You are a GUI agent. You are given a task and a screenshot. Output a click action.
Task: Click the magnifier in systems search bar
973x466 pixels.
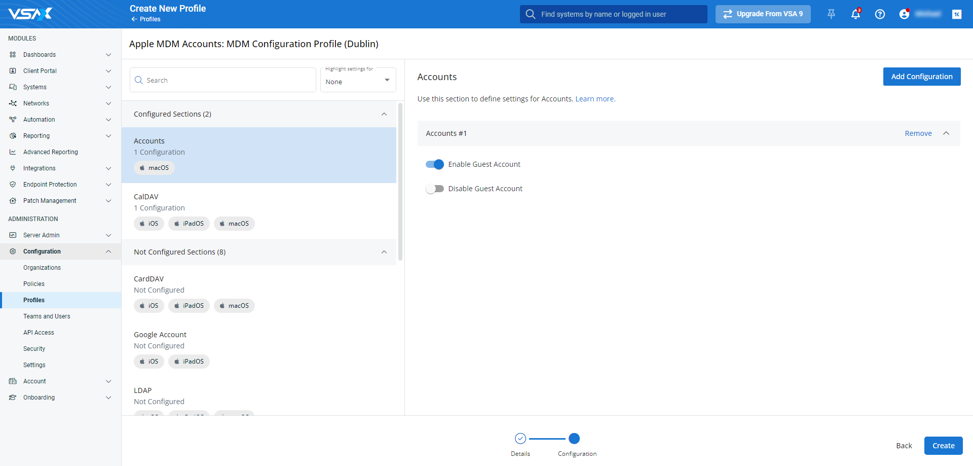(x=531, y=14)
